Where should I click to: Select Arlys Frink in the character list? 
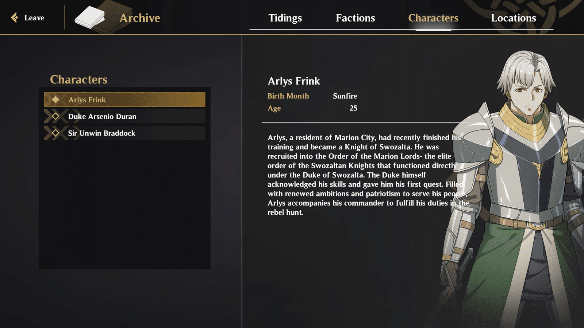click(x=124, y=99)
